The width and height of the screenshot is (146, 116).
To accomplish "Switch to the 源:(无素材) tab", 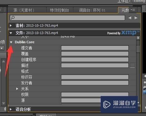I will tap(27, 10).
